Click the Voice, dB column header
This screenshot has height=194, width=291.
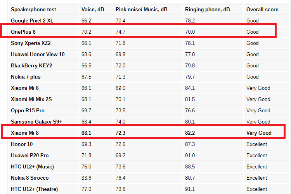click(x=93, y=9)
